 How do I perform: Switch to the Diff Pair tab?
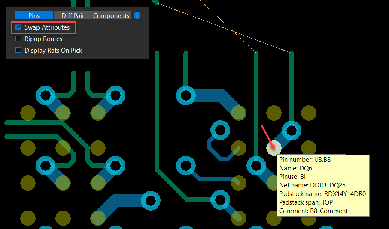click(x=73, y=15)
